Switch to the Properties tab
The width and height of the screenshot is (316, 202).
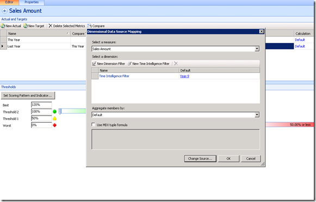click(x=32, y=2)
